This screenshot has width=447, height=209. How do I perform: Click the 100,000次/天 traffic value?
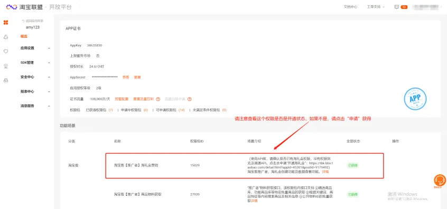100,99
